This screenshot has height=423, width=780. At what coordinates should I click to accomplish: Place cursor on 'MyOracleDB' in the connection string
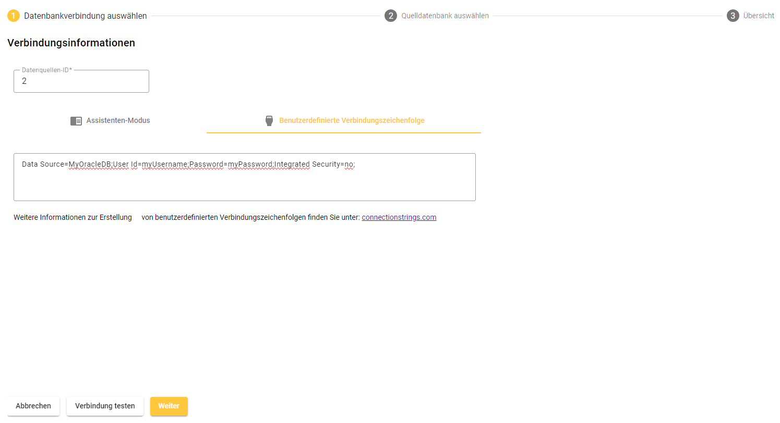(90, 164)
